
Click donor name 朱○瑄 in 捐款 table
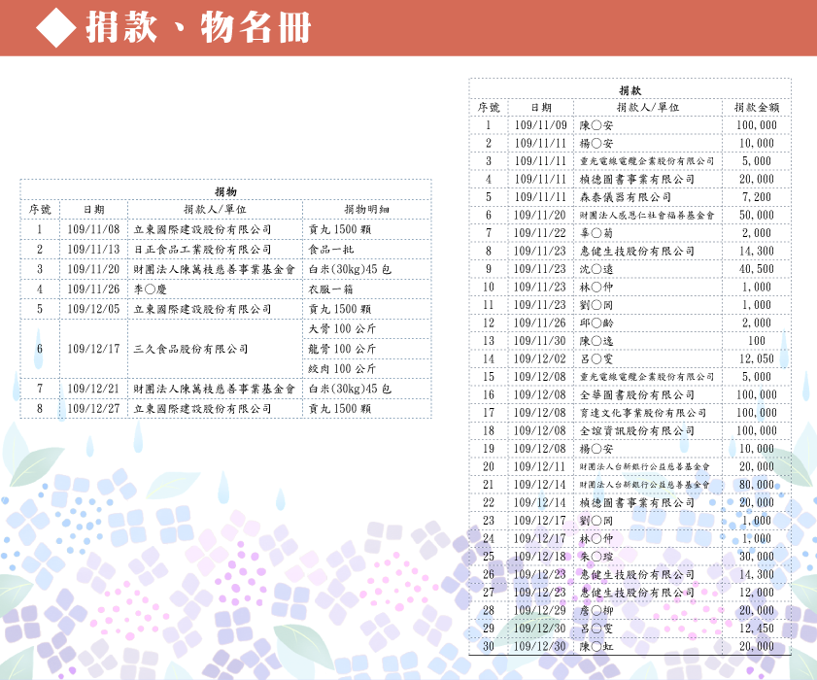[596, 556]
